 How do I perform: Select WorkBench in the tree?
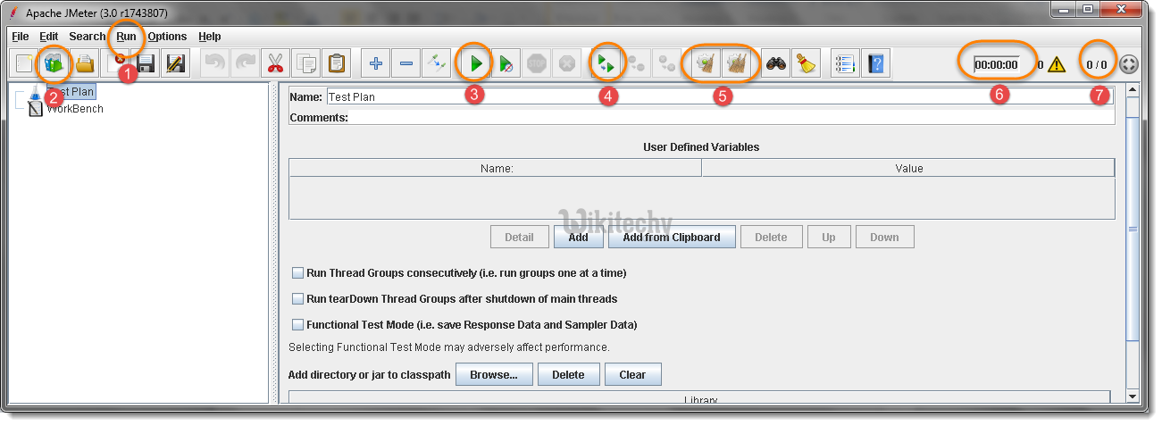[75, 109]
